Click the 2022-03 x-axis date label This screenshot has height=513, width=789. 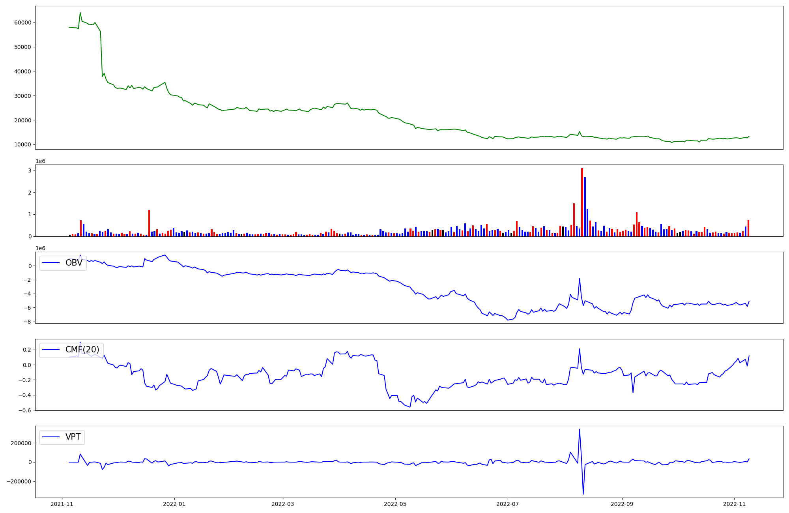282,504
